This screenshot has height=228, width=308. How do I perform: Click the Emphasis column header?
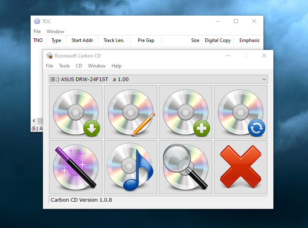[249, 40]
